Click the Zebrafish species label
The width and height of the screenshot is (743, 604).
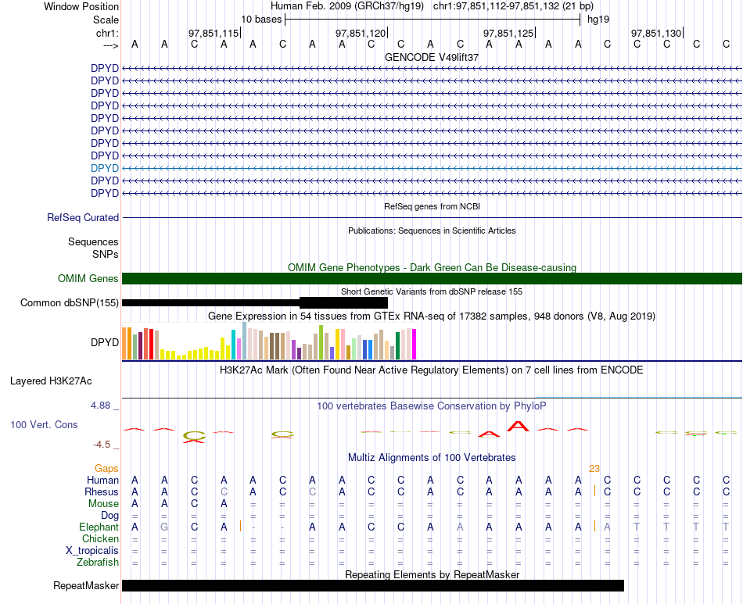[98, 563]
